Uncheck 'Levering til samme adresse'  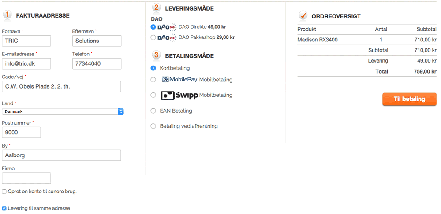[x=4, y=208]
